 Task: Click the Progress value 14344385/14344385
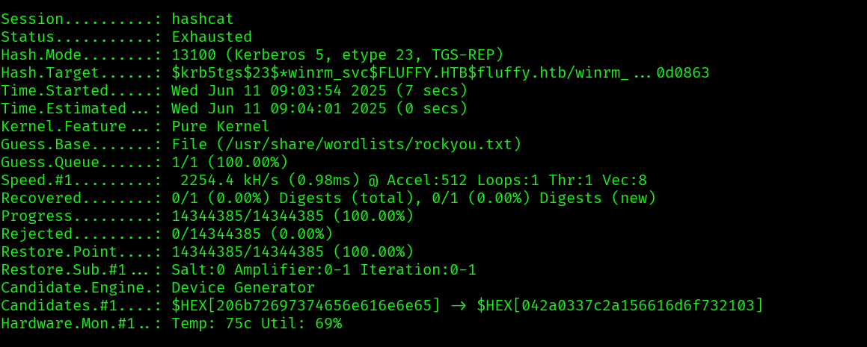coord(248,216)
